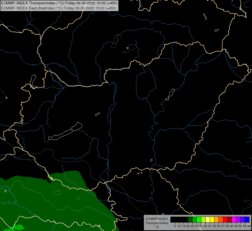The height and width of the screenshot is (231, 252).
Task: Click the legend tick value 30
Action: [x=205, y=226]
